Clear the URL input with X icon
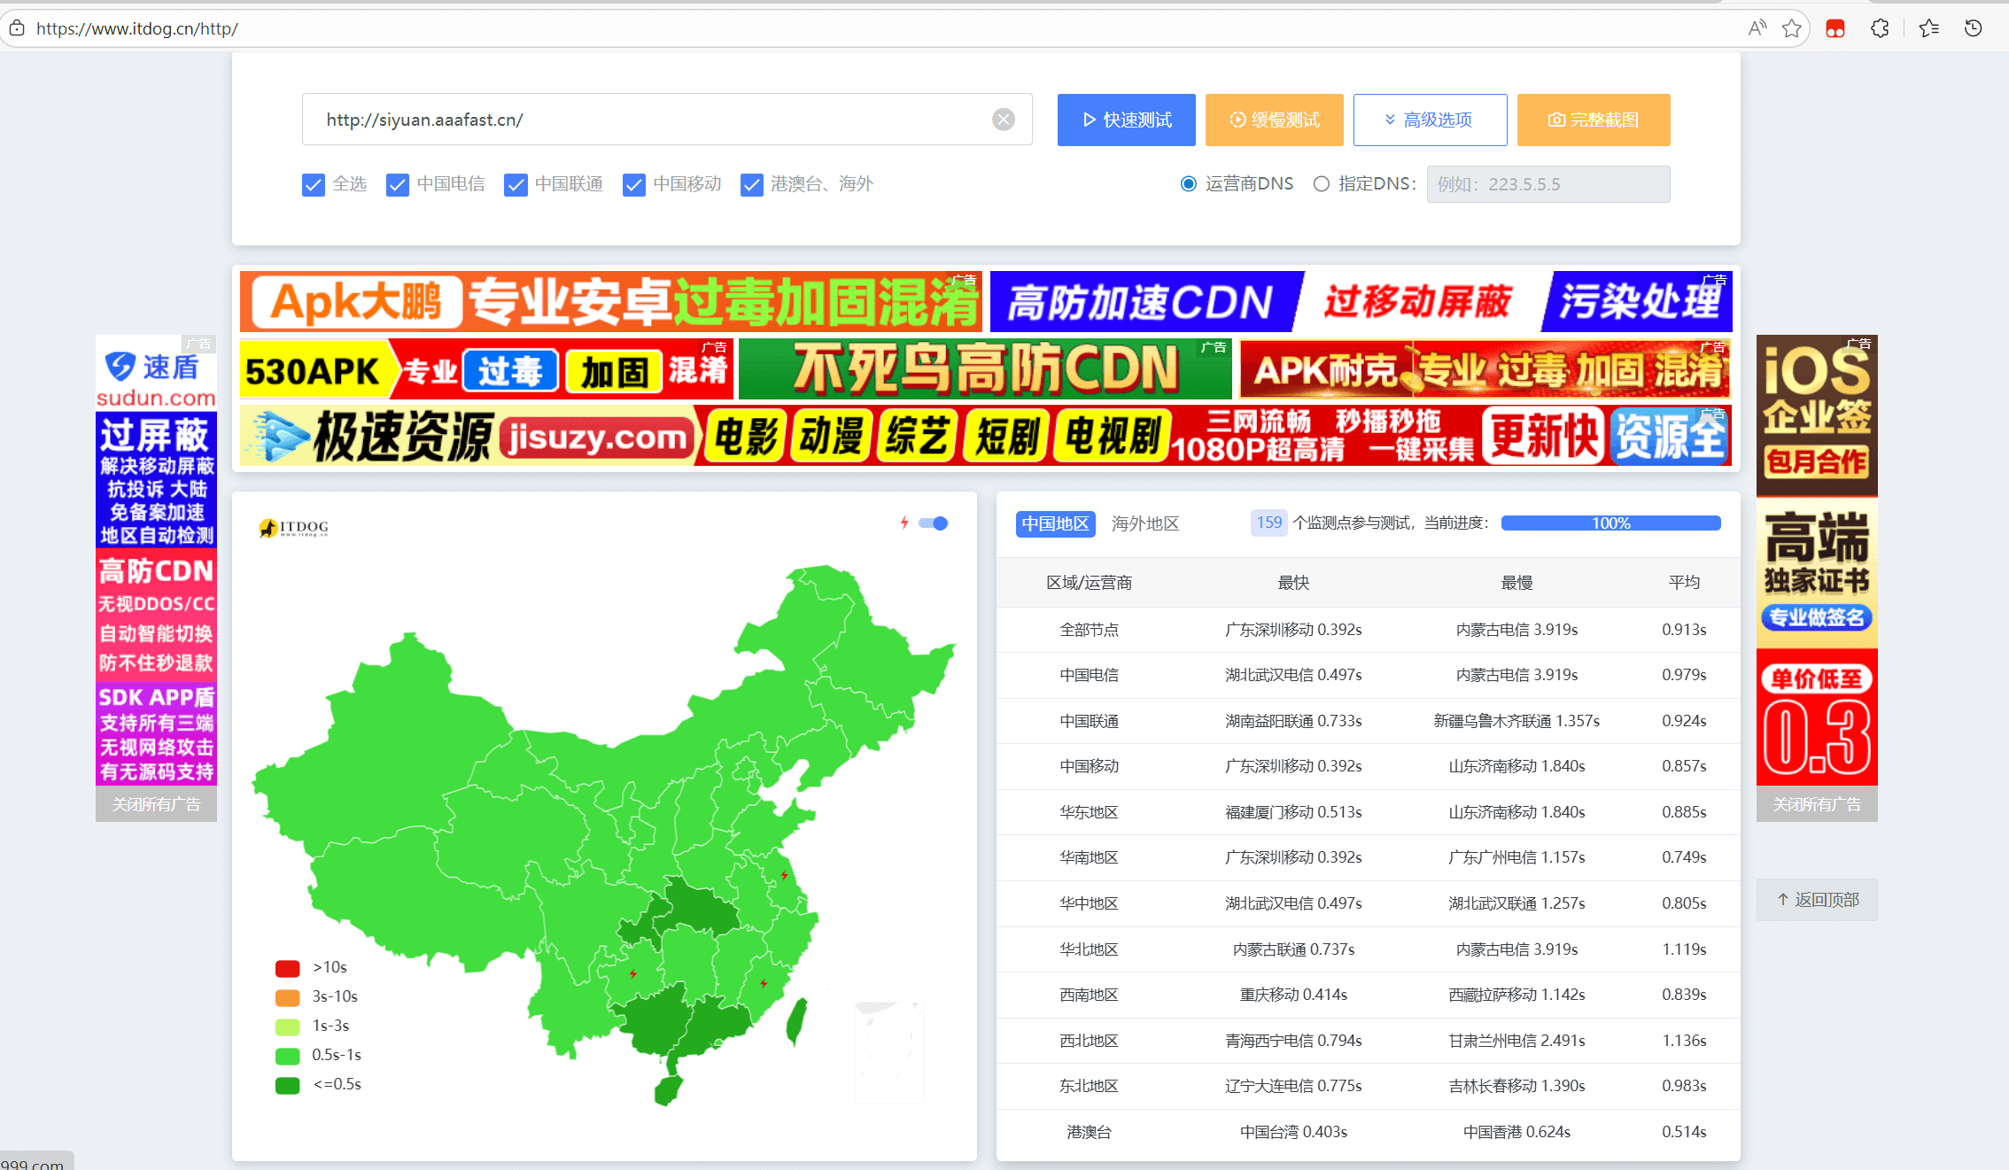 click(x=1003, y=120)
